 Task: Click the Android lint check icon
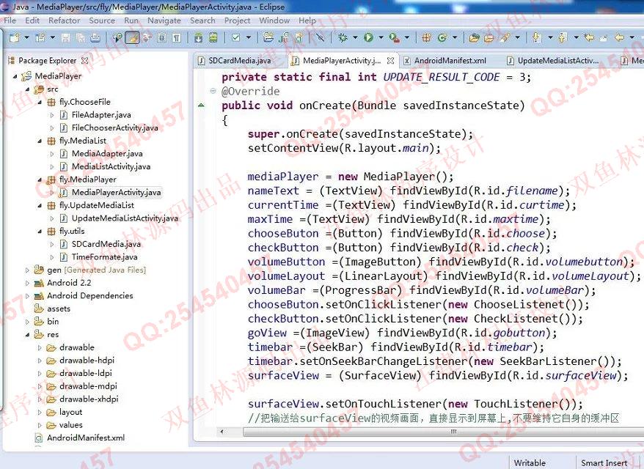coord(236,38)
